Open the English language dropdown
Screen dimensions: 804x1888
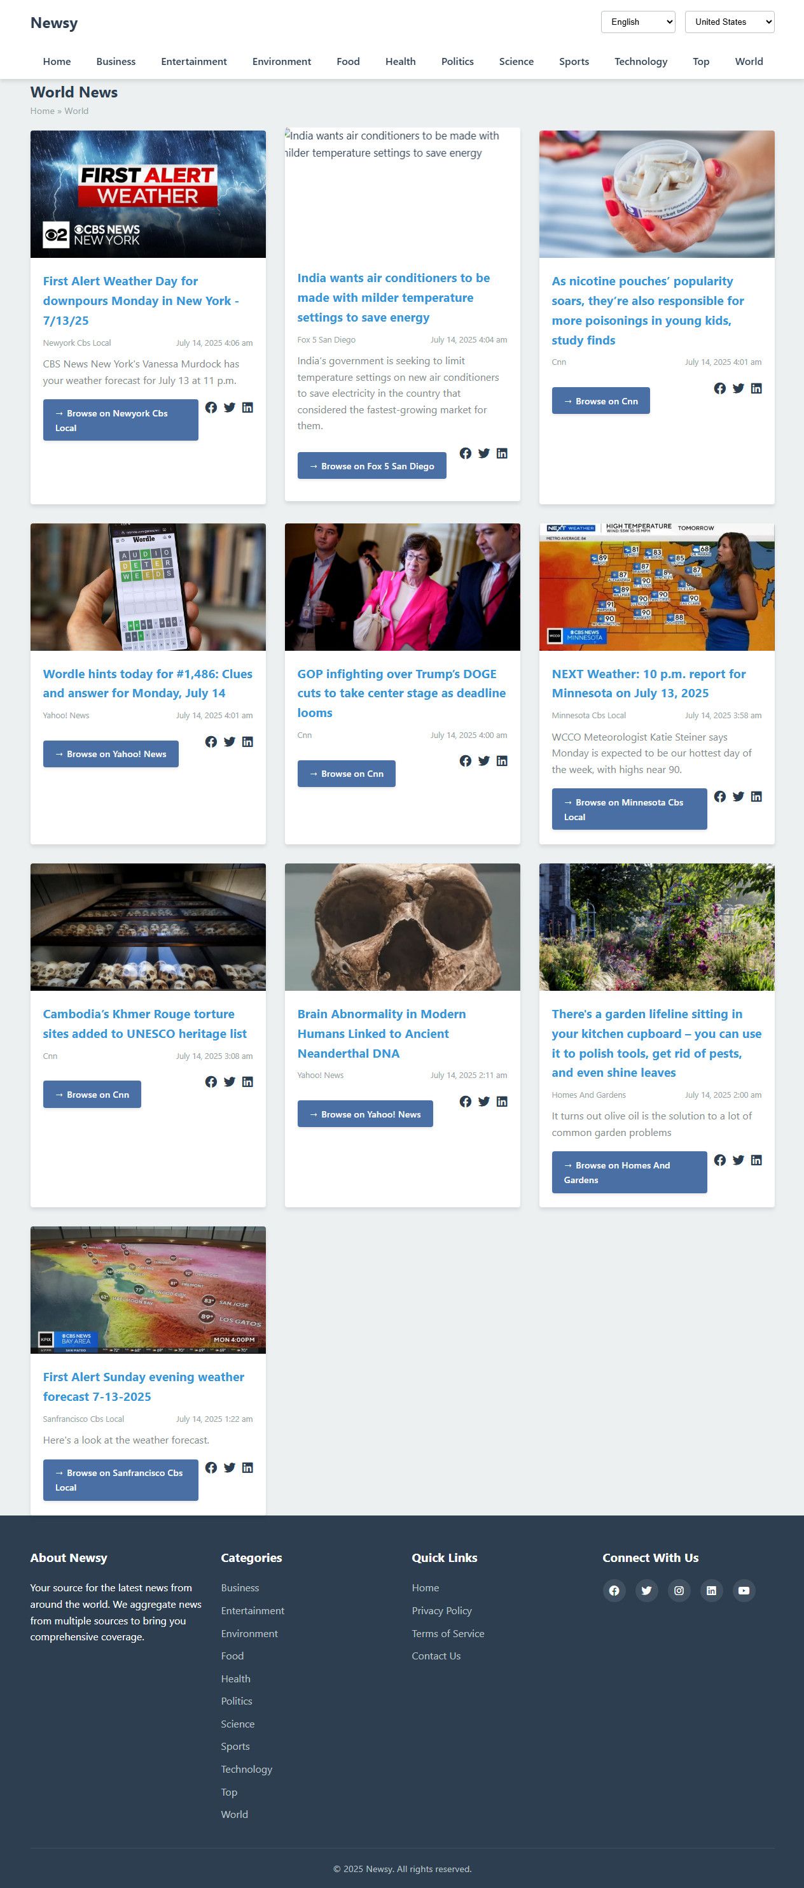tap(638, 22)
